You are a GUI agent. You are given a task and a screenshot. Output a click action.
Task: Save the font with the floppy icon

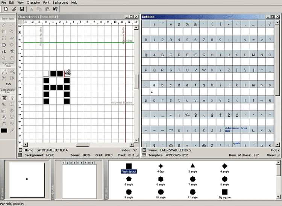tap(22, 9)
